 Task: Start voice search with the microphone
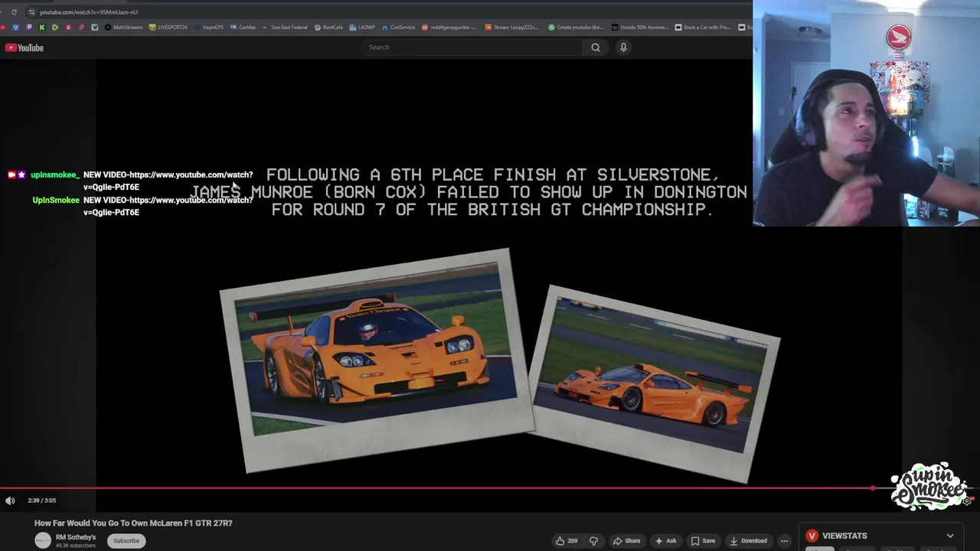point(623,47)
